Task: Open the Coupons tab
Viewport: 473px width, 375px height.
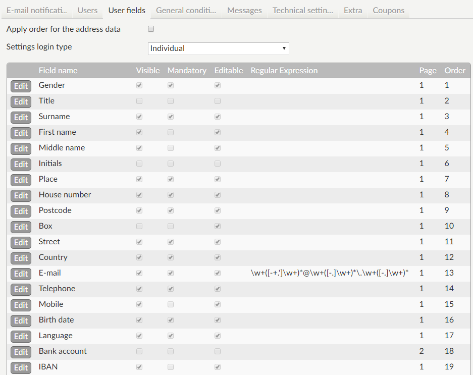Action: click(x=389, y=10)
